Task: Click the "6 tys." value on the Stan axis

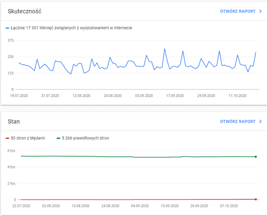Action: pyautogui.click(x=12, y=151)
